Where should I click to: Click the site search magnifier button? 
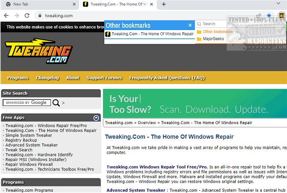click(56, 103)
